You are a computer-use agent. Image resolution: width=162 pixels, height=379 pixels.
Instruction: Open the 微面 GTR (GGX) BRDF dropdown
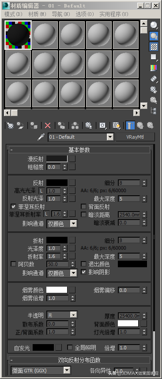[67, 370]
